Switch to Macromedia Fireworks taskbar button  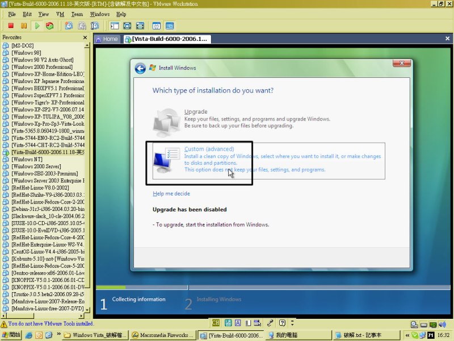point(163,335)
